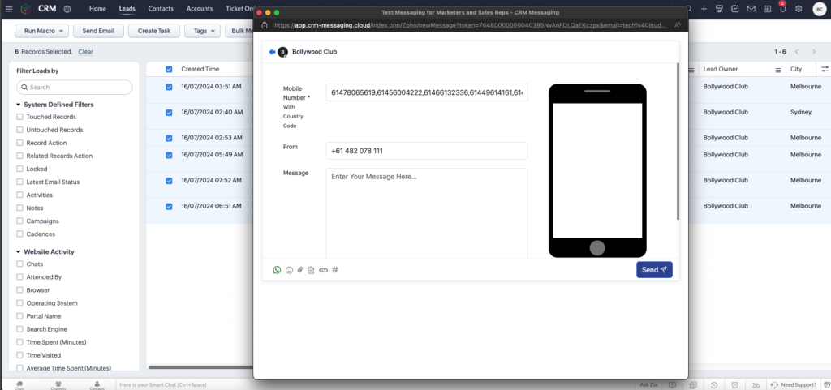The image size is (831, 390).
Task: Open the emoji picker in message toolbar
Action: tap(289, 270)
